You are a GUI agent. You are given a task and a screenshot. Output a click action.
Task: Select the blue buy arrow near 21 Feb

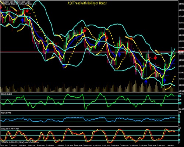coord(119,54)
